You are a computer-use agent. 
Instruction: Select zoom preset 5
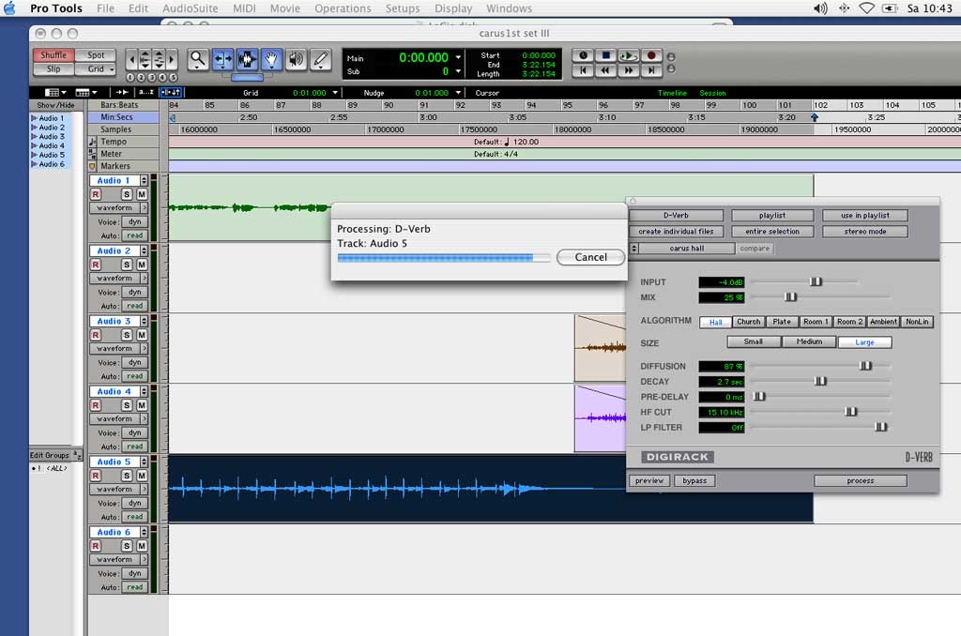click(173, 78)
